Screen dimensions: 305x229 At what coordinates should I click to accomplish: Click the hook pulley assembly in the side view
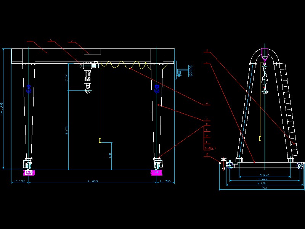tap(264, 82)
